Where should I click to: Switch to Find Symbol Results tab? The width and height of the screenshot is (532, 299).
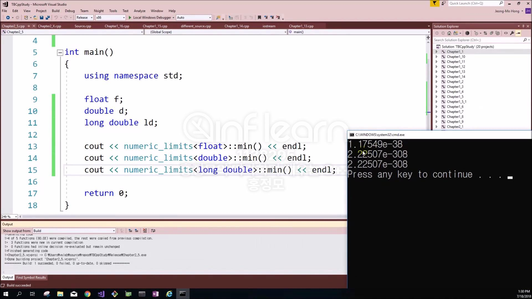[x=31, y=277]
